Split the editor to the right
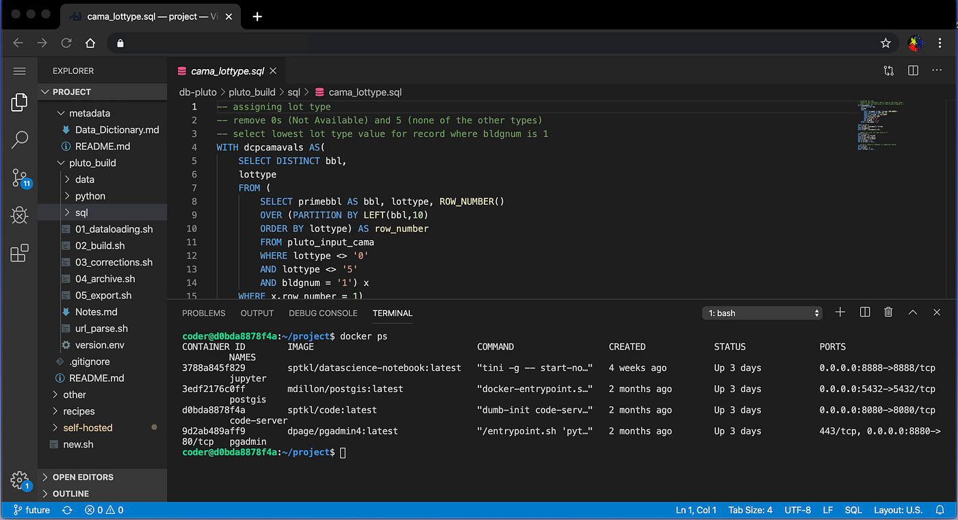This screenshot has width=958, height=520. click(913, 70)
